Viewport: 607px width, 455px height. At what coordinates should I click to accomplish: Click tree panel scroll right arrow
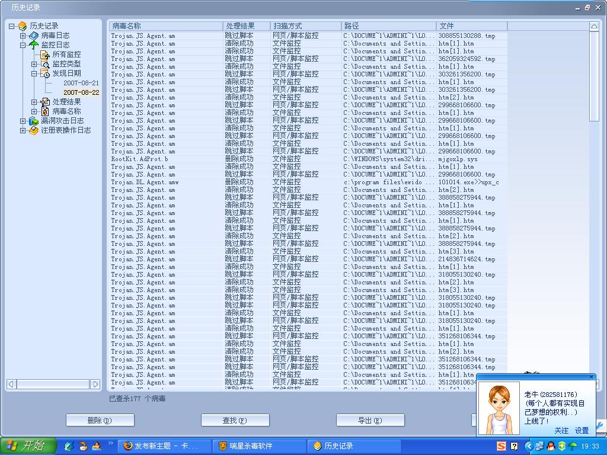(95, 384)
